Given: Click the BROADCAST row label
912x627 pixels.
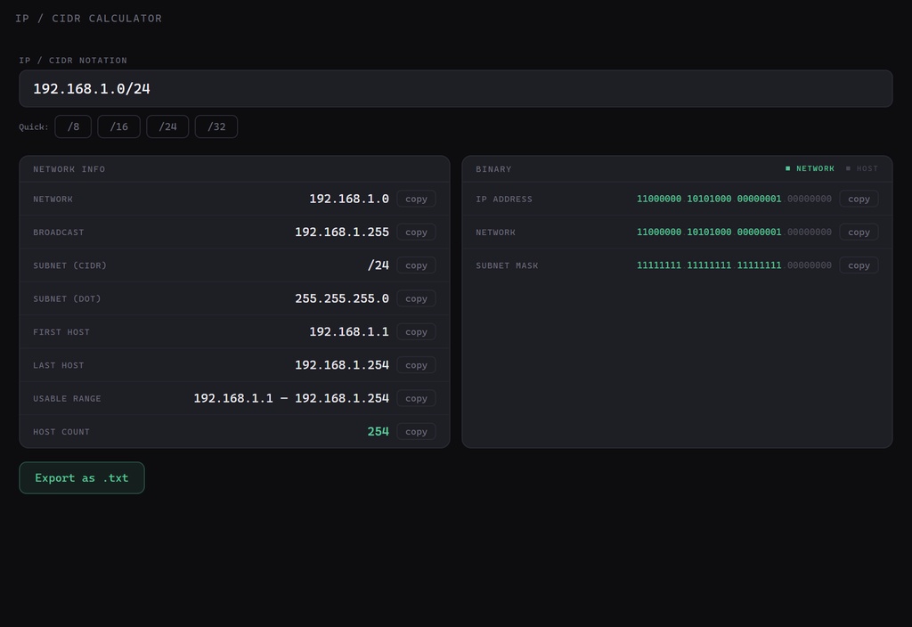Looking at the screenshot, I should pos(59,232).
